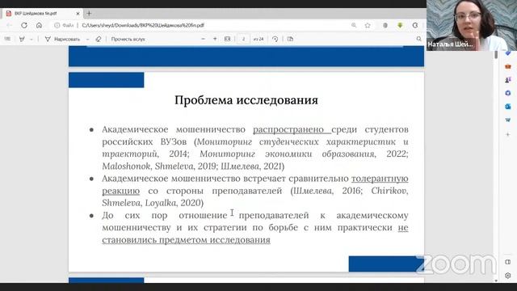
Task: Open sidebar settings gear
Action: pos(508,275)
